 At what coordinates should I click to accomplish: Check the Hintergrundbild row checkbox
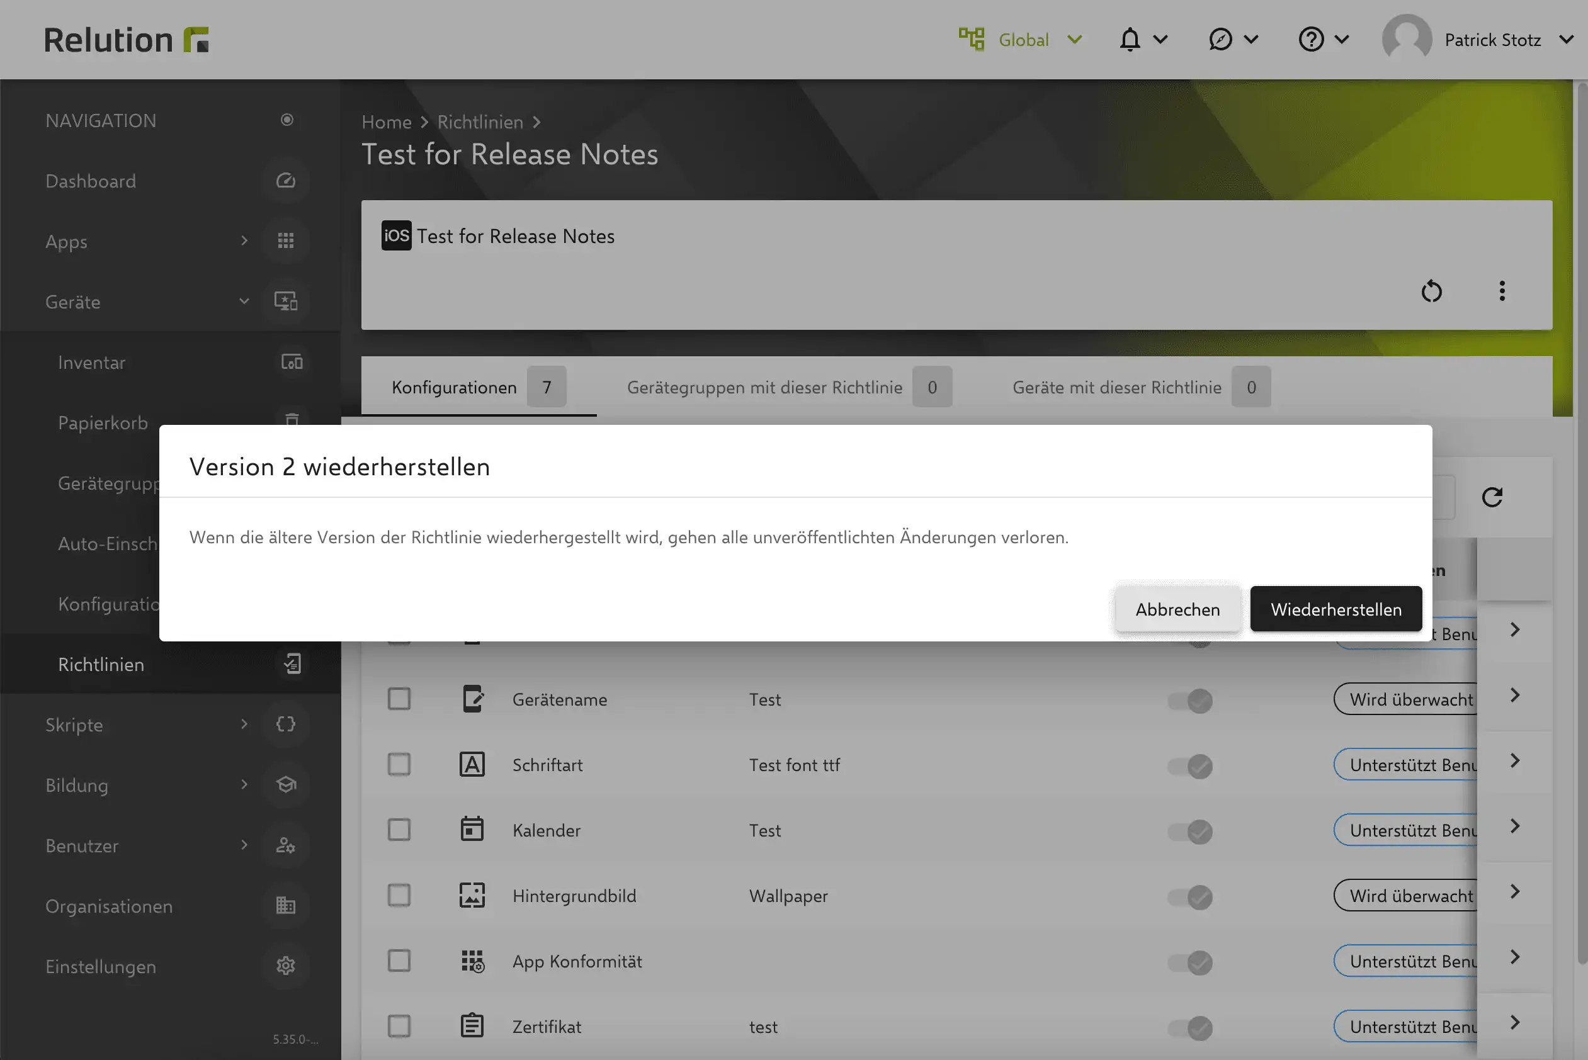pyautogui.click(x=399, y=895)
